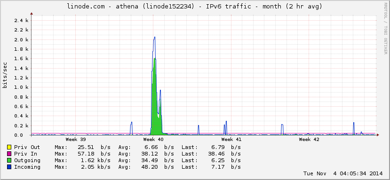Viewport: 390px width, 180px height.
Task: Click the 1.6 k y-axis value
Action: click(22, 59)
